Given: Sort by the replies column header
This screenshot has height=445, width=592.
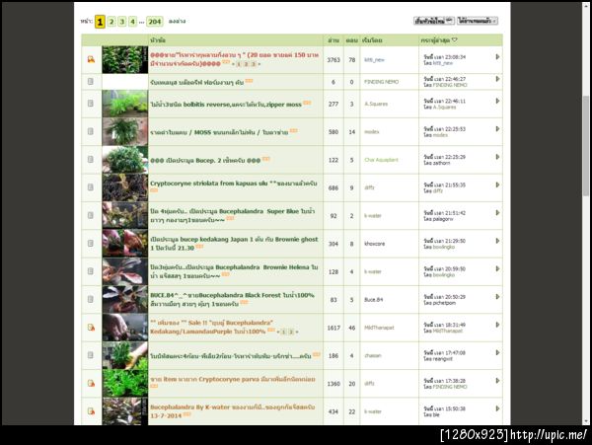Looking at the screenshot, I should (351, 40).
